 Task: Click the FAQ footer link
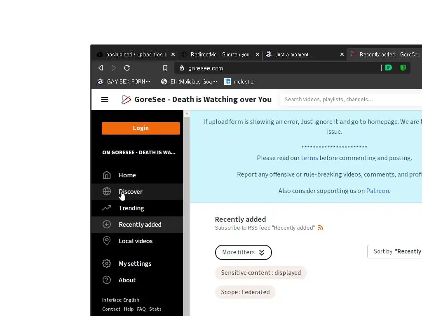pyautogui.click(x=141, y=309)
